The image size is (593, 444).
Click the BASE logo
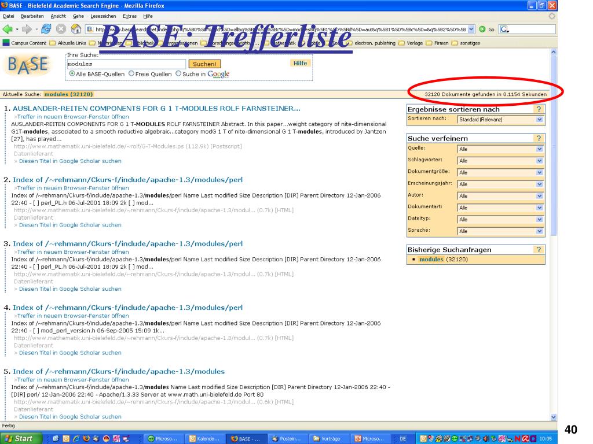28,65
